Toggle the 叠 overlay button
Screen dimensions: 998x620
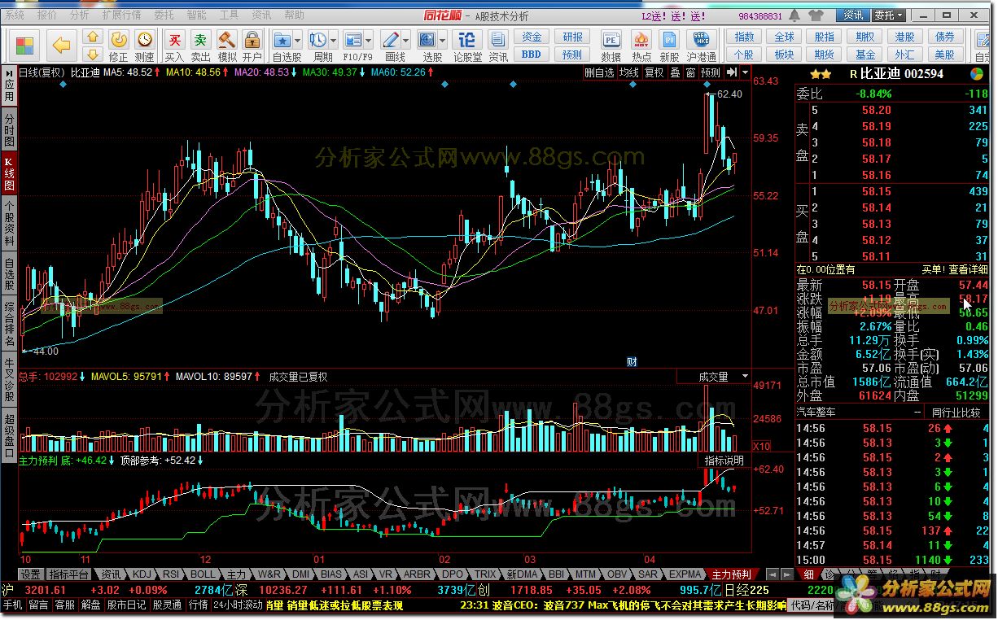(x=674, y=72)
